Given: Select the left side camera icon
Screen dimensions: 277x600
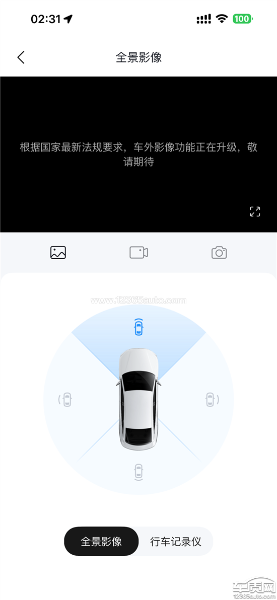Looking at the screenshot, I should point(66,400).
